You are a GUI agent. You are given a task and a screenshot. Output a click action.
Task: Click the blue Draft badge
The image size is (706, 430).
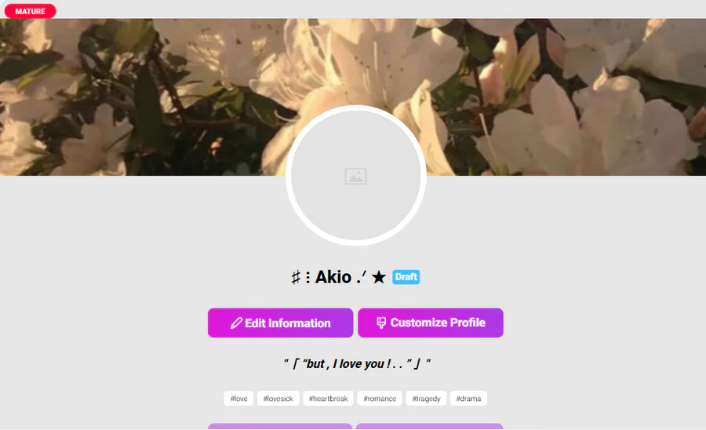pos(406,277)
